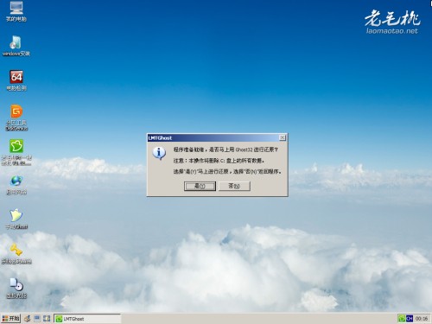The image size is (432, 324).
Task: Click the show desktop quick launch icon
Action: coord(37,318)
